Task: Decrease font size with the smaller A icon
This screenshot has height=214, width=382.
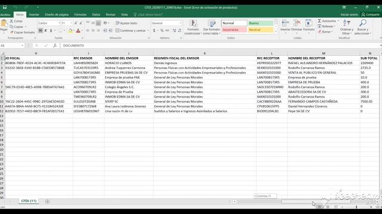Action: pyautogui.click(x=81, y=23)
